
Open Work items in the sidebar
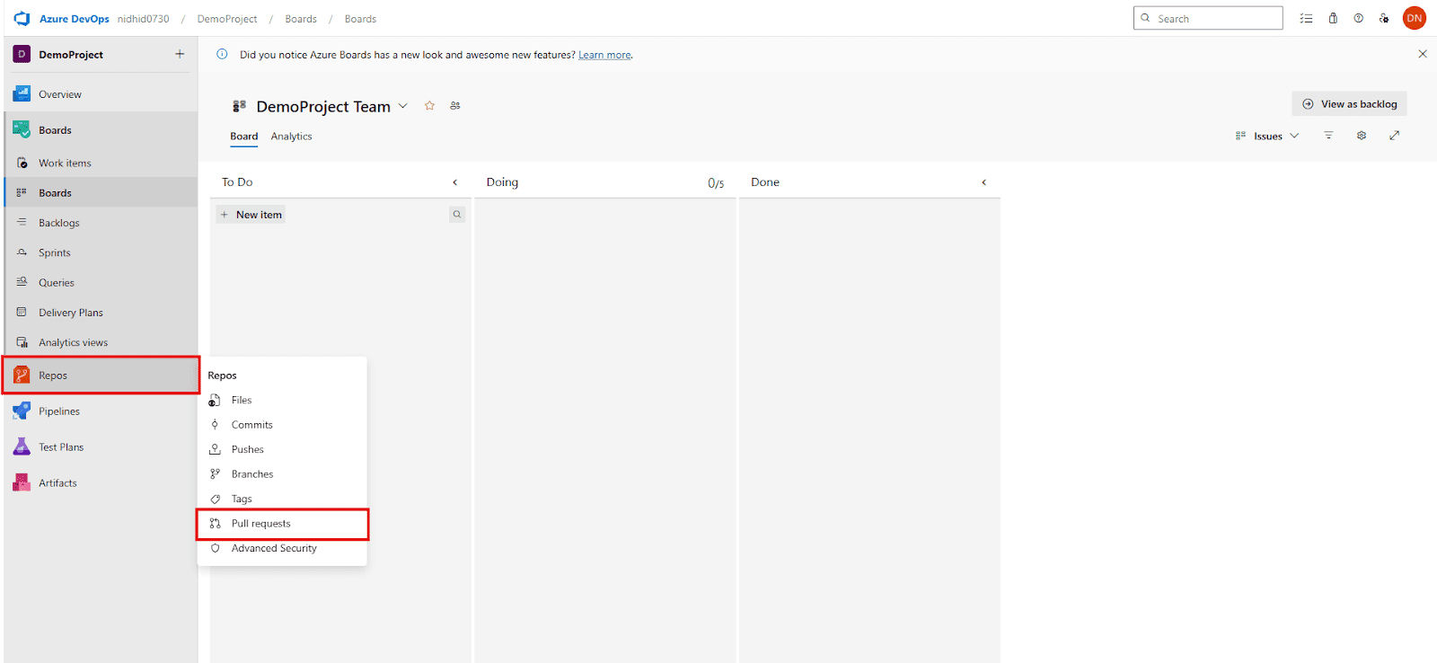[101, 163]
